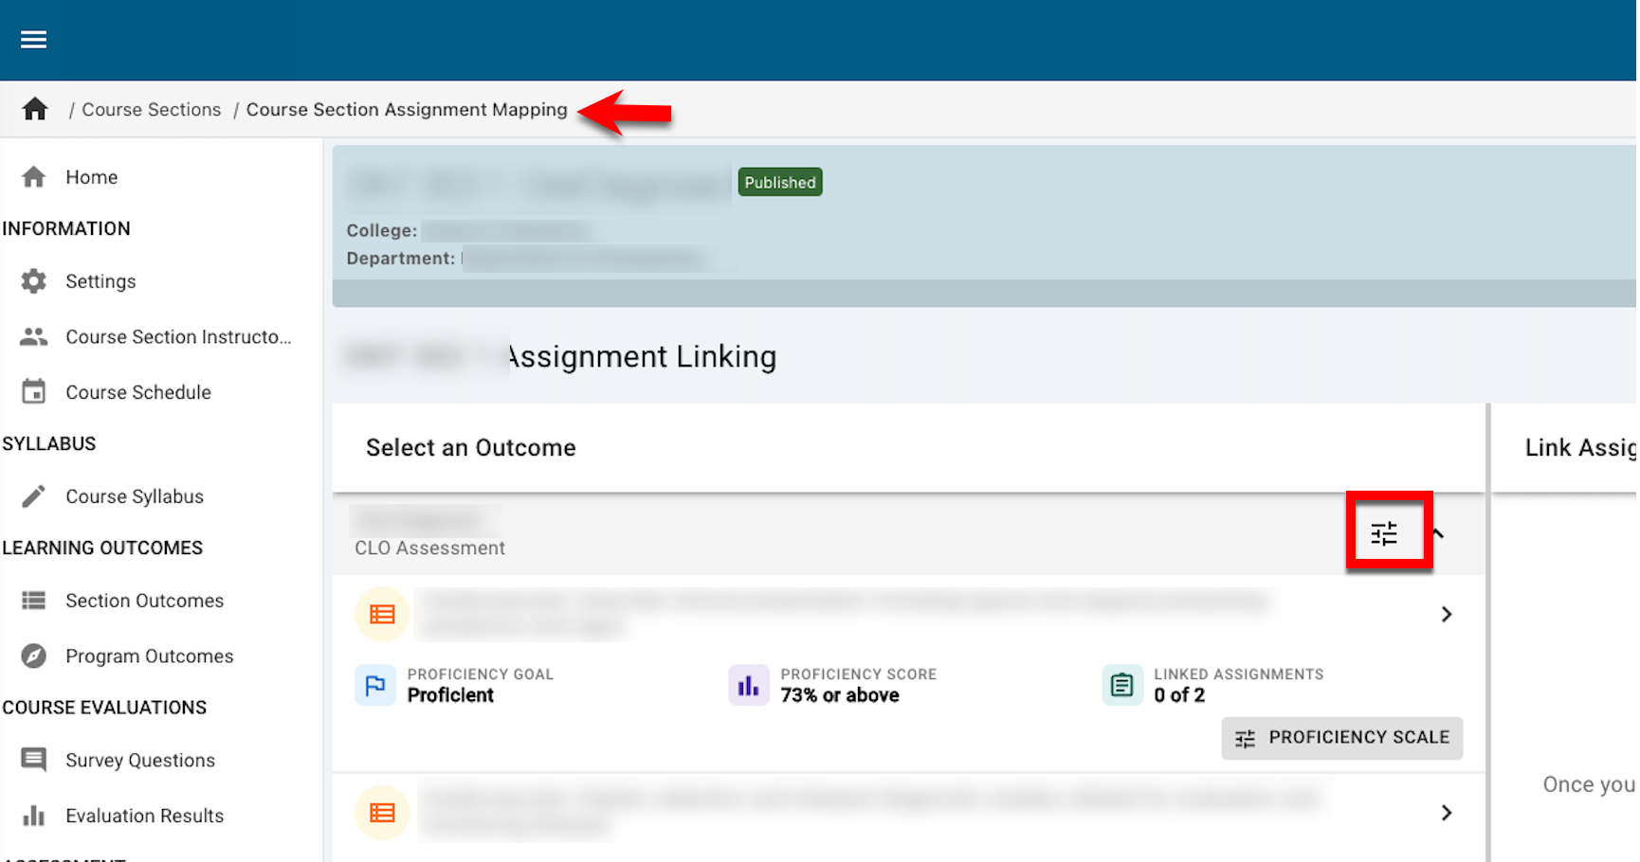
Task: Click the Proficiency Goal flag icon
Action: coord(375,685)
